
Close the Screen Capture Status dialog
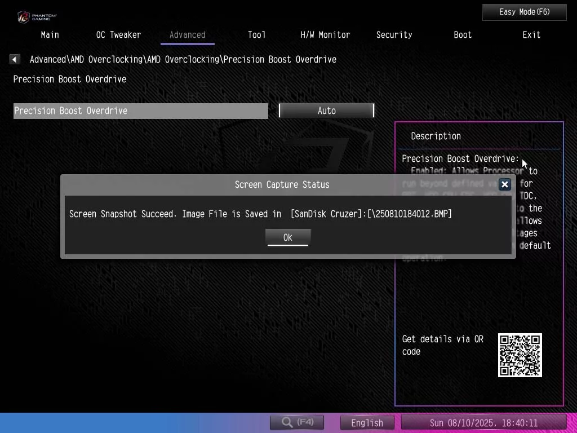[x=504, y=184]
